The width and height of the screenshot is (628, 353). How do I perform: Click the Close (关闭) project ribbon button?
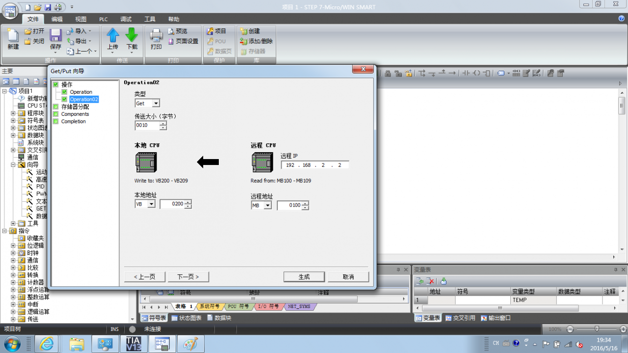pyautogui.click(x=34, y=41)
